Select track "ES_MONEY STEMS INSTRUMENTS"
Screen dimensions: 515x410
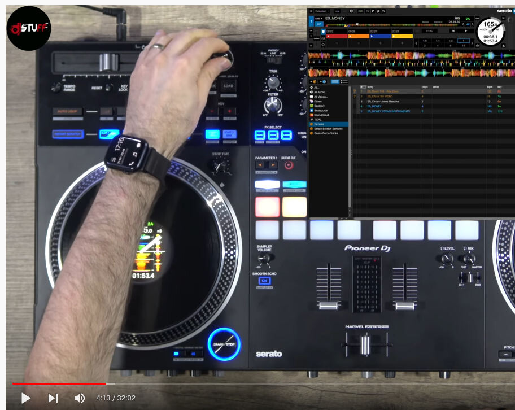coord(389,111)
